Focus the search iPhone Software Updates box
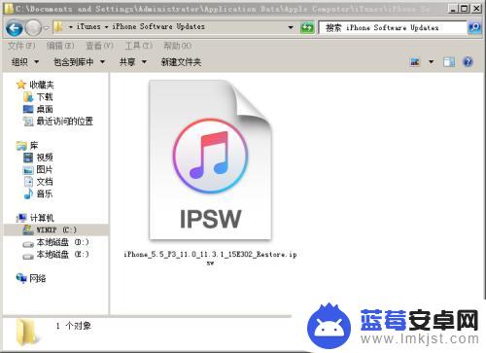This screenshot has width=486, height=353. point(393,27)
